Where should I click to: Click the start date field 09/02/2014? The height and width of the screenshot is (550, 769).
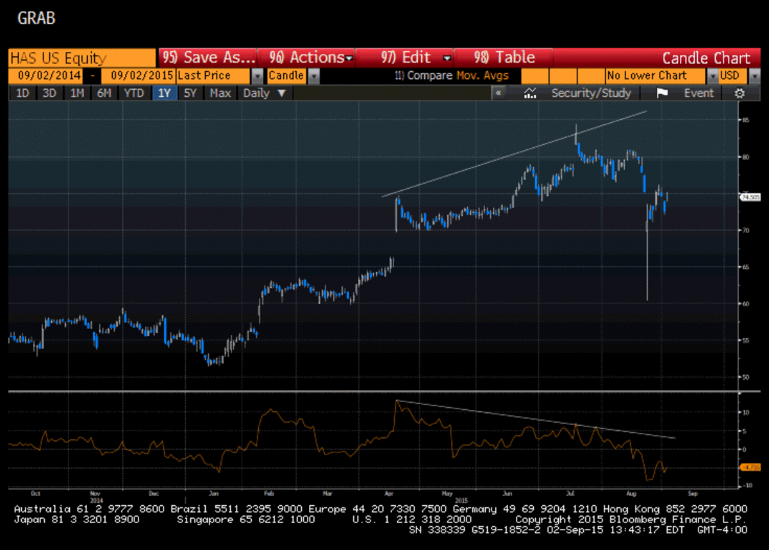point(45,76)
